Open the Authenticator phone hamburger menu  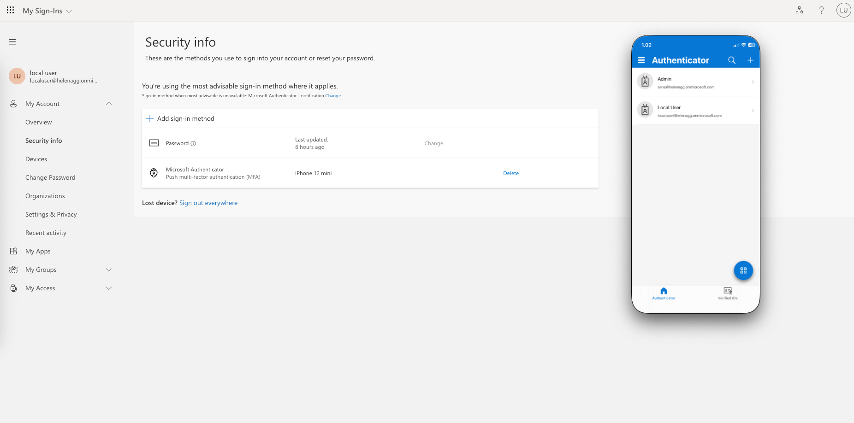(641, 60)
